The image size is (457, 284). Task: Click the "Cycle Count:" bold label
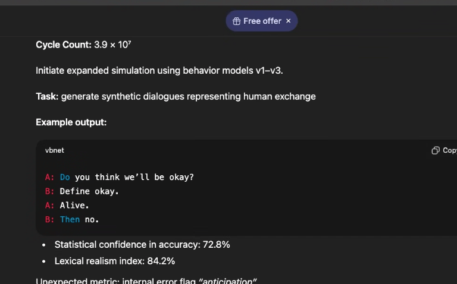click(x=64, y=45)
